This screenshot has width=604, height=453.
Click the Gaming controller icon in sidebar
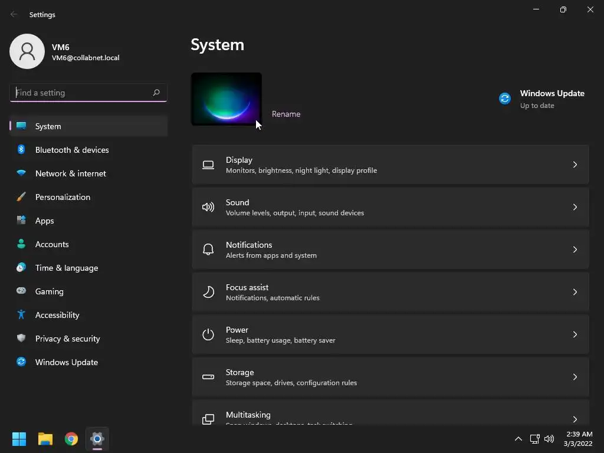(21, 291)
